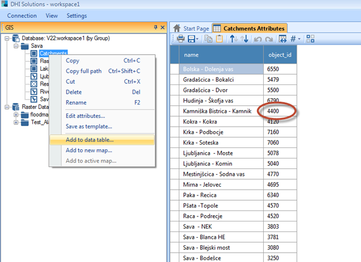The width and height of the screenshot is (361, 262).
Task: Click the Flas polygon layer icon
Action: point(34,61)
